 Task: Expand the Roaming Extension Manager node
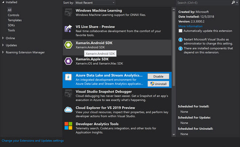coord(3,52)
